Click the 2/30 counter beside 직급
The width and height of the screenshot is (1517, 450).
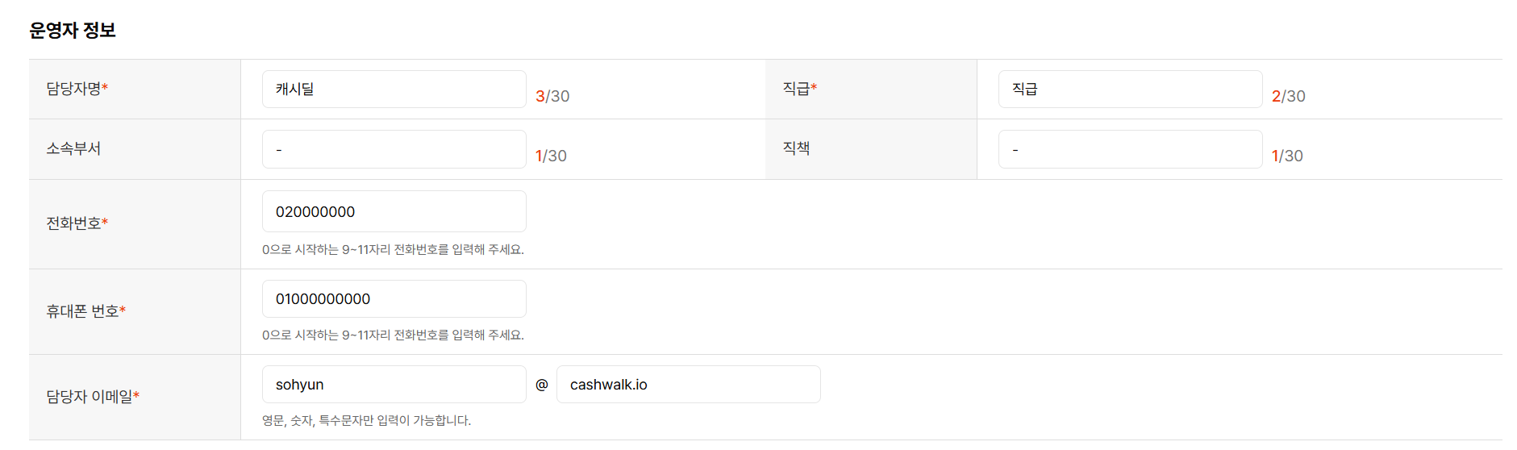pyautogui.click(x=1288, y=96)
